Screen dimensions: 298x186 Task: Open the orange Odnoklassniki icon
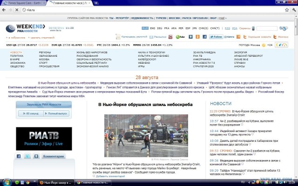197,37
